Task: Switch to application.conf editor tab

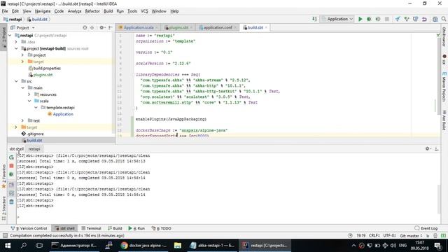Action: (x=217, y=28)
